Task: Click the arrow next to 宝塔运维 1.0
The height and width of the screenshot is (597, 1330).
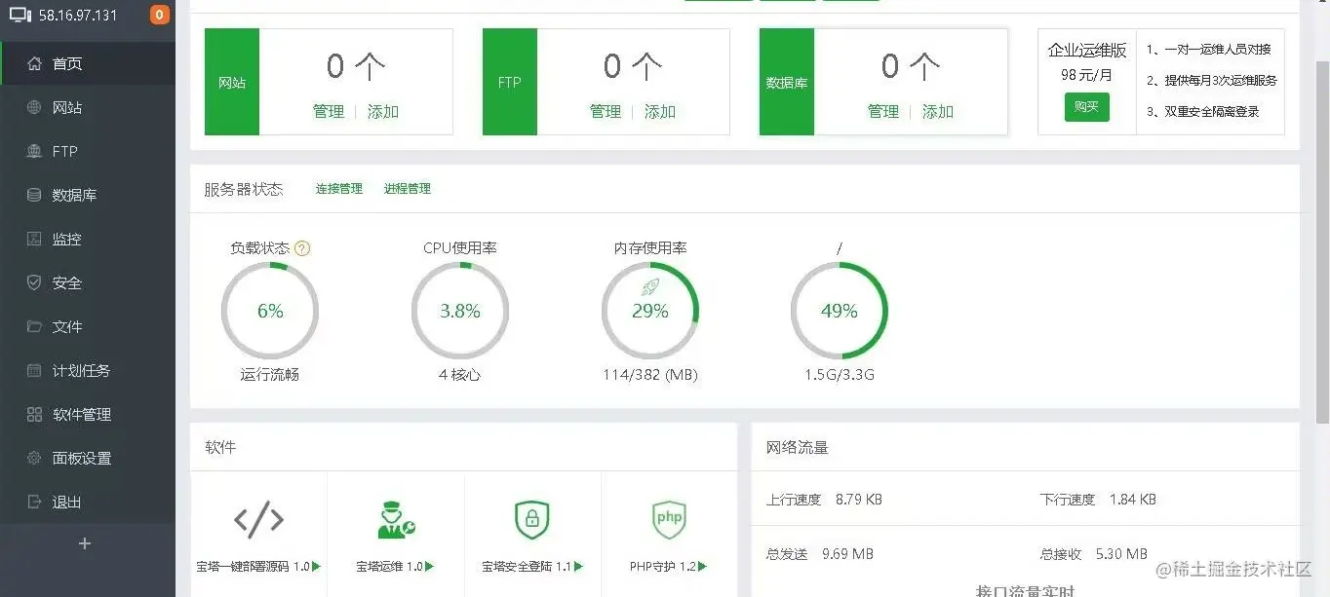Action: point(429,566)
